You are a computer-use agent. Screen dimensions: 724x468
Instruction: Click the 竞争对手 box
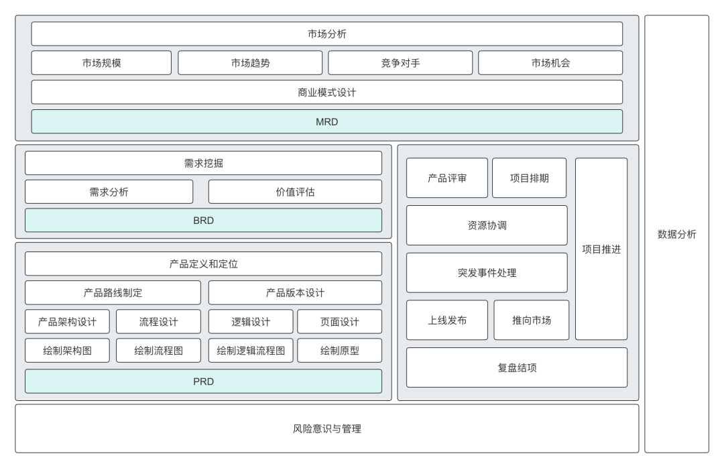(x=400, y=63)
